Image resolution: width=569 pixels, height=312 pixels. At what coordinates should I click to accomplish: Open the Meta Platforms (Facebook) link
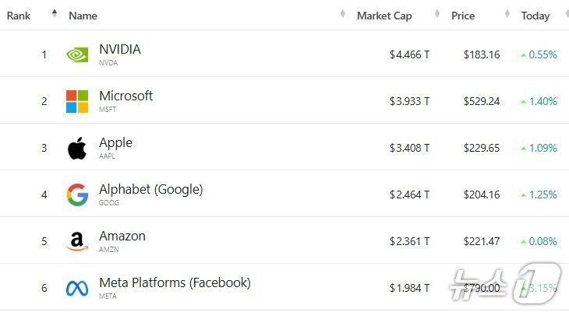pos(175,283)
